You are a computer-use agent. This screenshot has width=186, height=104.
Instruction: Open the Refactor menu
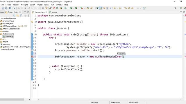(16, 5)
